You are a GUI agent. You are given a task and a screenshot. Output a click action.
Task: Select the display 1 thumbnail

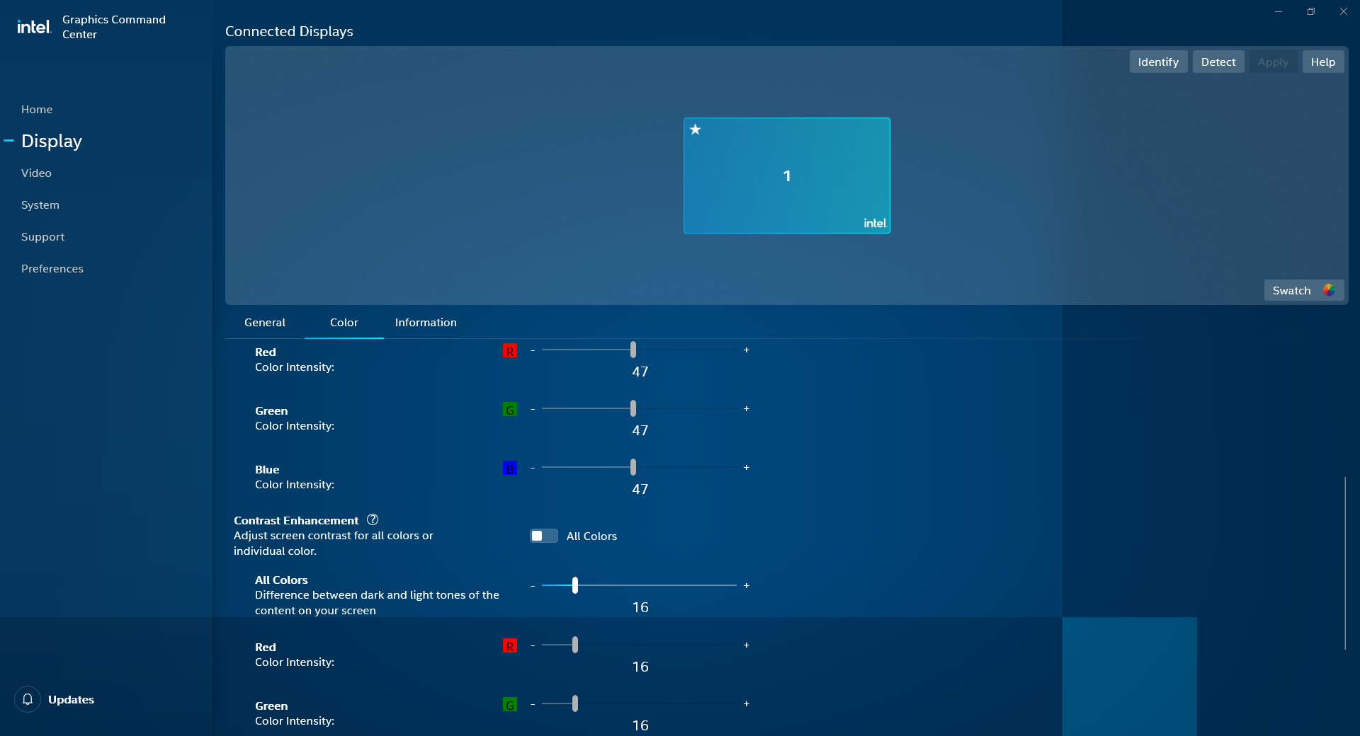787,176
